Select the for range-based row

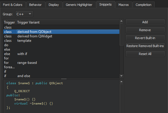(61, 63)
